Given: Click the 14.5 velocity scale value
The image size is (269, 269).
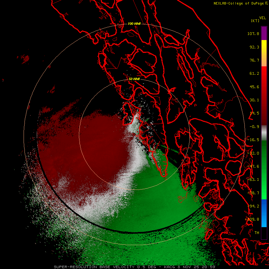Looking at the screenshot, I should [254, 113].
